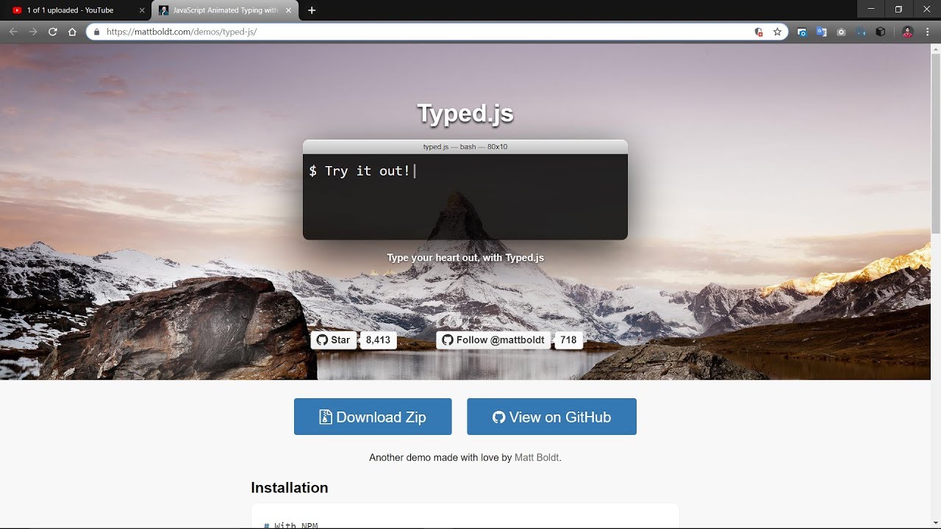Open the Google Translate extension
Image resolution: width=941 pixels, height=529 pixels.
822,32
